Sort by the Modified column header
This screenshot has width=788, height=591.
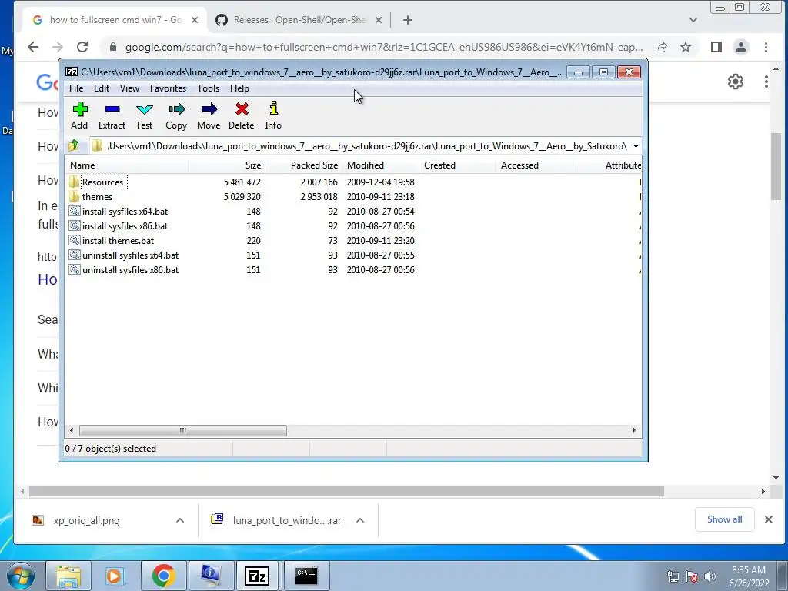(380, 165)
